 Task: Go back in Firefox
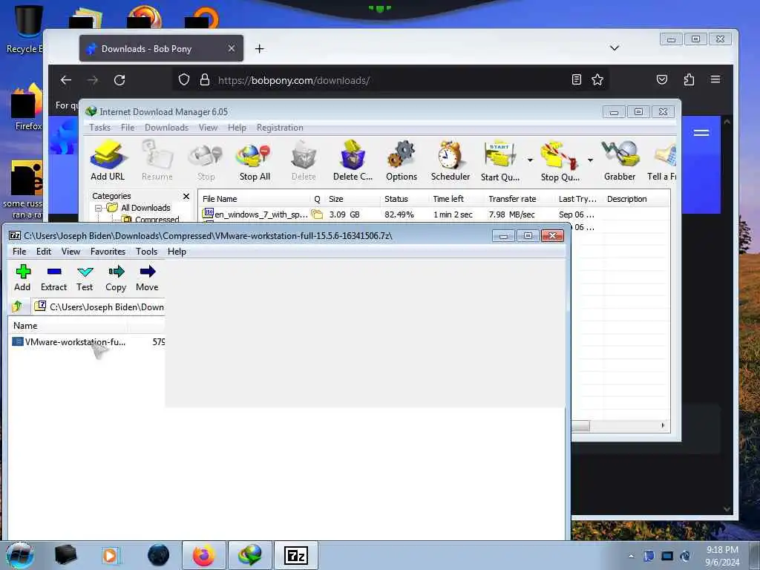[66, 80]
